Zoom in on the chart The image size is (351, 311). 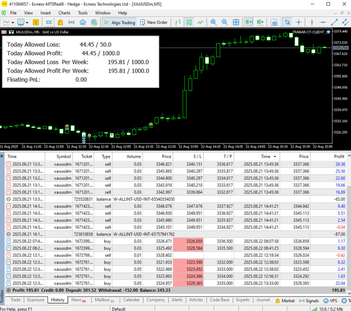213,22
